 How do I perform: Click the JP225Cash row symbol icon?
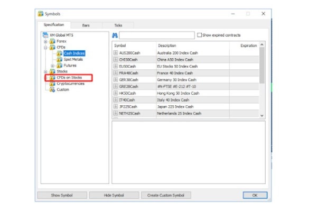coord(116,106)
